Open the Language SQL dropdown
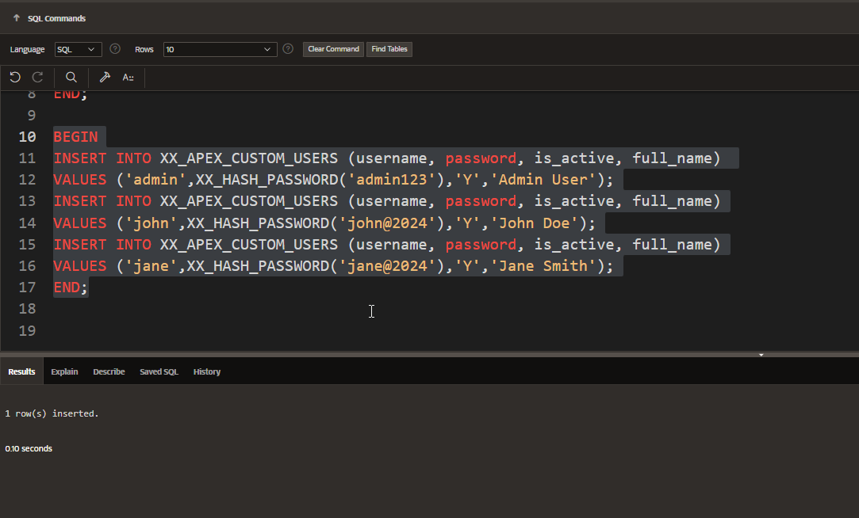Viewport: 859px width, 518px height. [x=78, y=49]
